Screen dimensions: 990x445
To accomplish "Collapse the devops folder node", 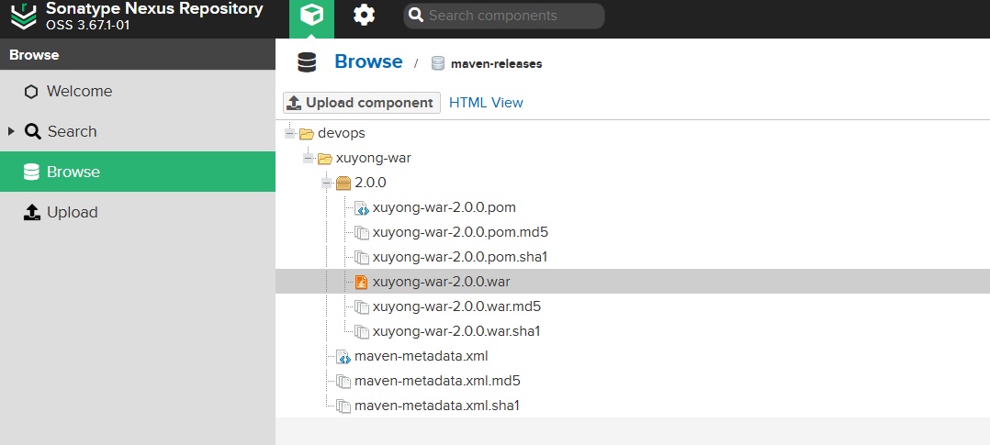I will tap(290, 133).
